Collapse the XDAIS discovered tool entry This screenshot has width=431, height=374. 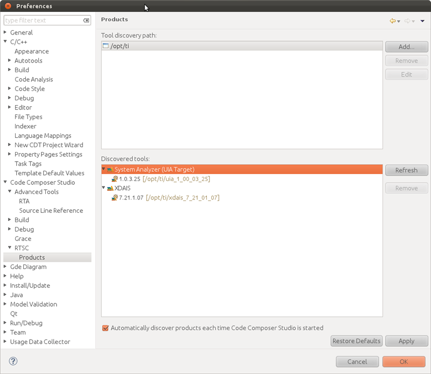pos(103,188)
